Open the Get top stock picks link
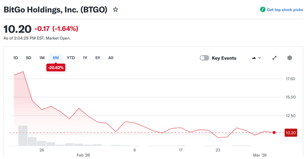 (285, 10)
